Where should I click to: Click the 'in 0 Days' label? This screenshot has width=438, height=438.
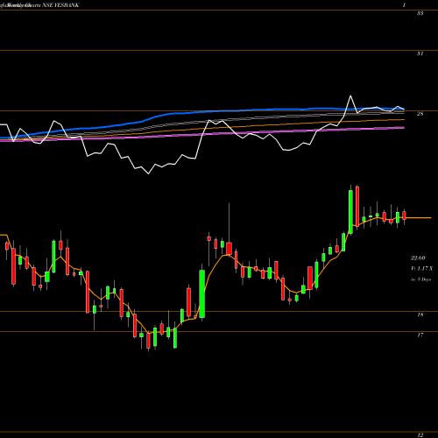(x=420, y=279)
